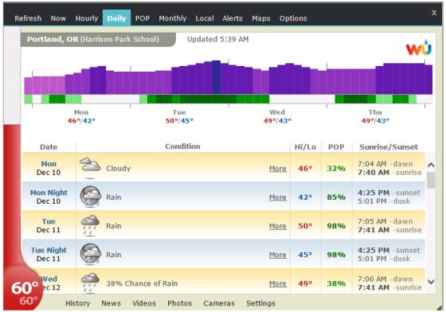Image resolution: width=446 pixels, height=312 pixels.
Task: Open the Photos link
Action: [x=179, y=303]
